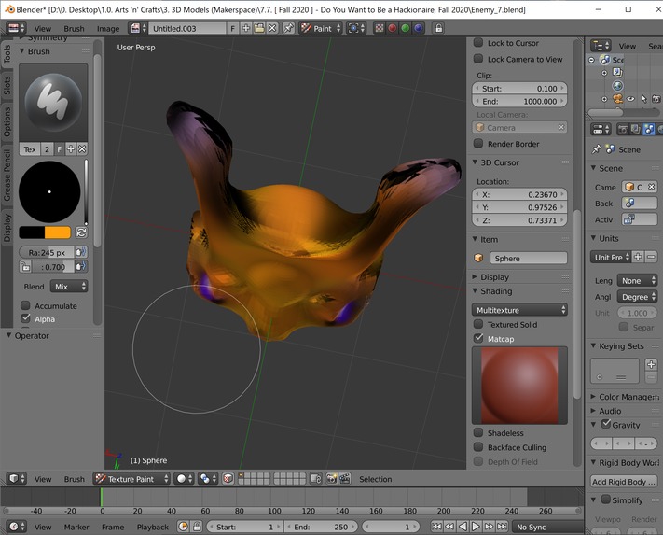This screenshot has height=535, width=663.
Task: Open the Image menu in header
Action: click(x=107, y=28)
